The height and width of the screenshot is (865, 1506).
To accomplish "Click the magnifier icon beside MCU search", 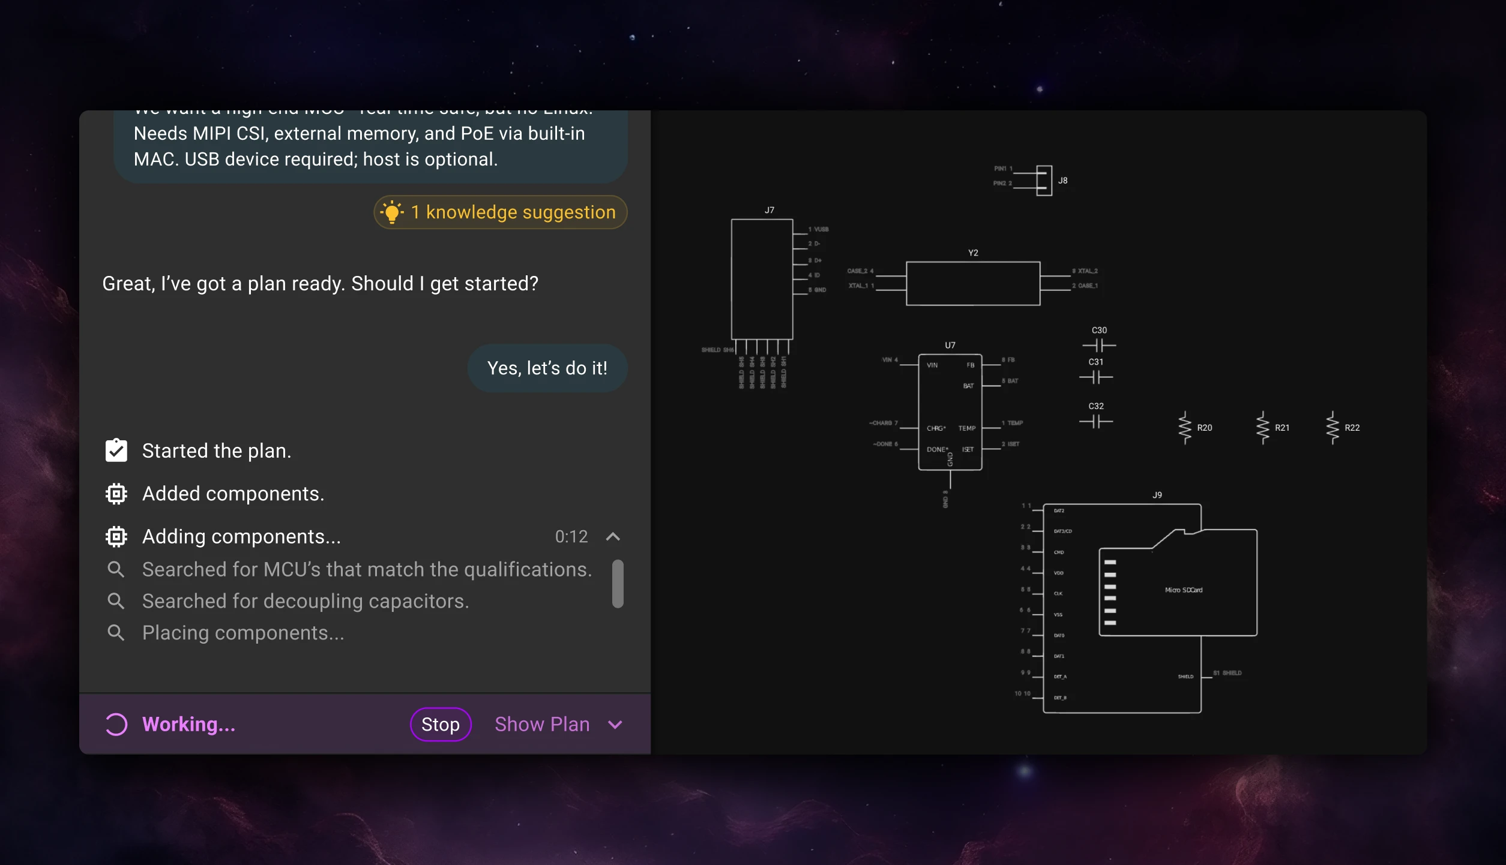I will tap(116, 569).
